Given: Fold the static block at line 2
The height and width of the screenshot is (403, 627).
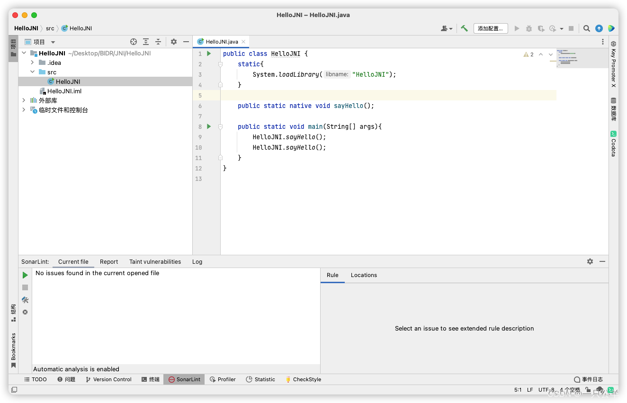Looking at the screenshot, I should [x=220, y=64].
